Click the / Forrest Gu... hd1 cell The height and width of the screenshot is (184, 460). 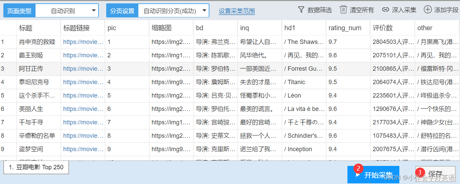click(x=304, y=69)
